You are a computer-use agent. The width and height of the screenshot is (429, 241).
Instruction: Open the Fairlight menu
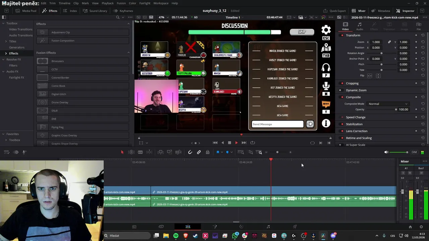[145, 3]
